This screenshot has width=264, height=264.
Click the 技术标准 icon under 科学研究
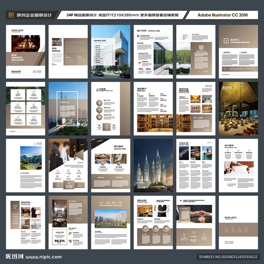[70, 241]
